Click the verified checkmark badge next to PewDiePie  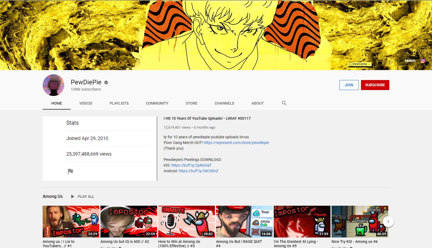click(x=106, y=82)
